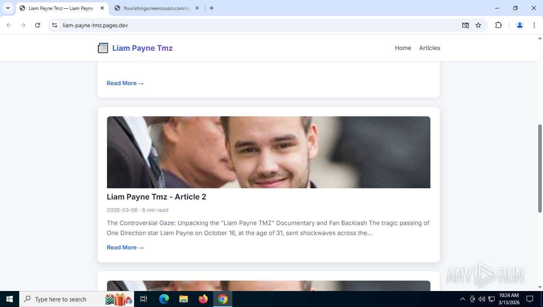The height and width of the screenshot is (307, 543).
Task: Open the volume speaker tray icon
Action: coord(482,299)
